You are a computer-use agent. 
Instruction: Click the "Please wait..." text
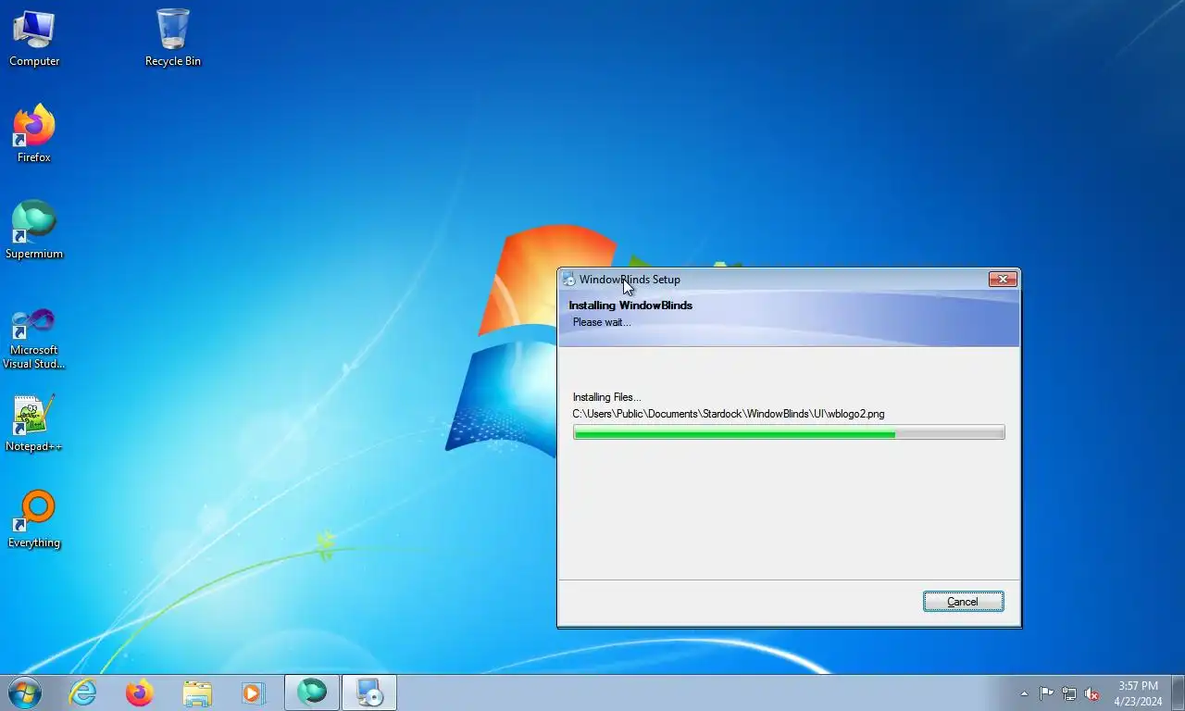point(602,322)
